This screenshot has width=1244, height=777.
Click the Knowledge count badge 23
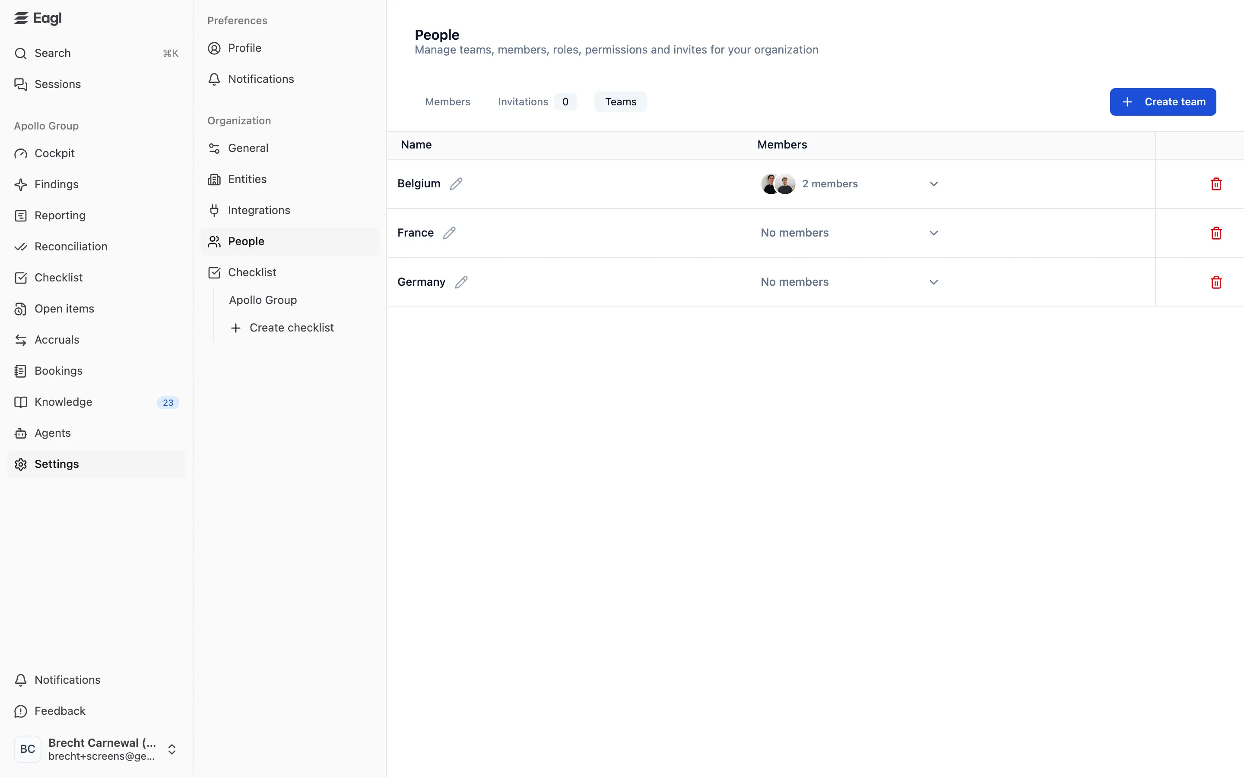168,402
